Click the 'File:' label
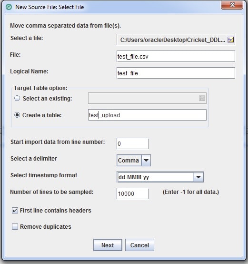This screenshot has width=248, height=264. pos(15,54)
